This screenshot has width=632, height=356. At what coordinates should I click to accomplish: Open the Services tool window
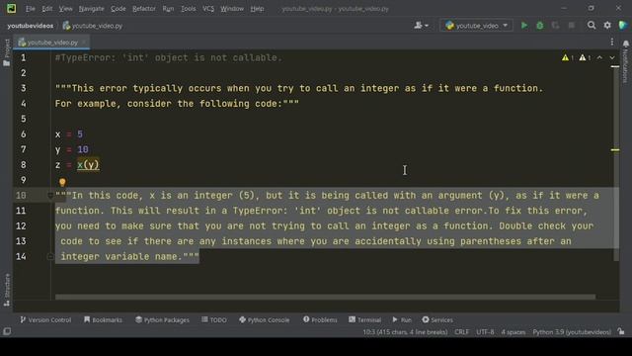[x=437, y=319]
